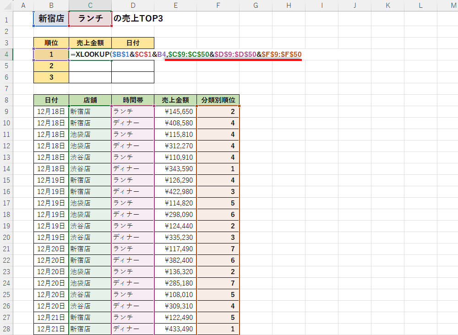This screenshot has height=335, width=458.
Task: Click the の売上TOP3 title text
Action: (x=138, y=19)
